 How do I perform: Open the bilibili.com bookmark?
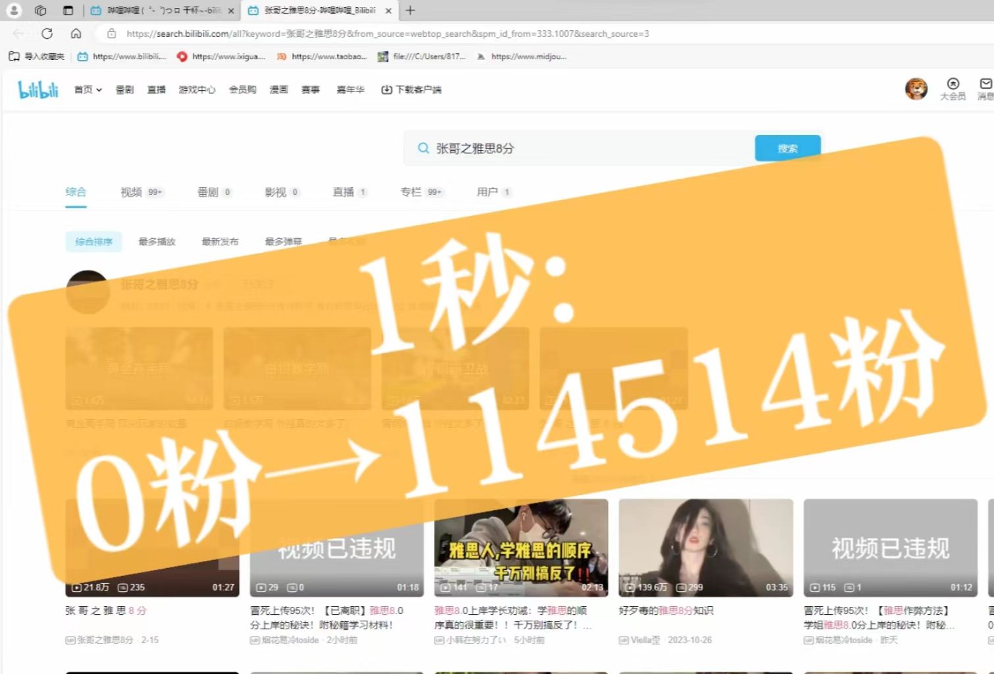point(122,57)
